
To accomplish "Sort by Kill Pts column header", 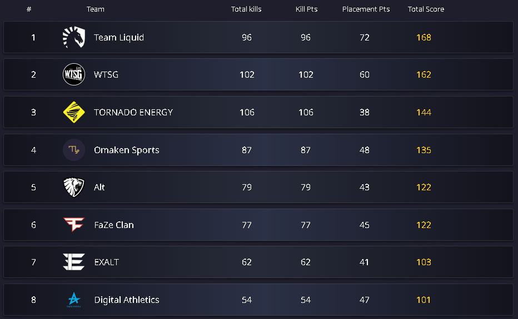I will click(x=306, y=9).
